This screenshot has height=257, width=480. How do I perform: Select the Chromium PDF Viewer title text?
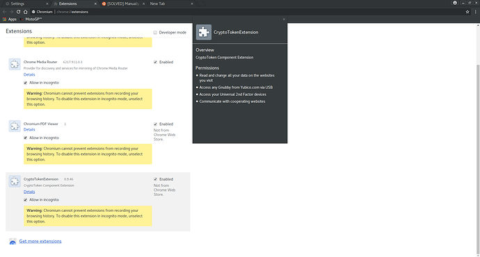(41, 124)
